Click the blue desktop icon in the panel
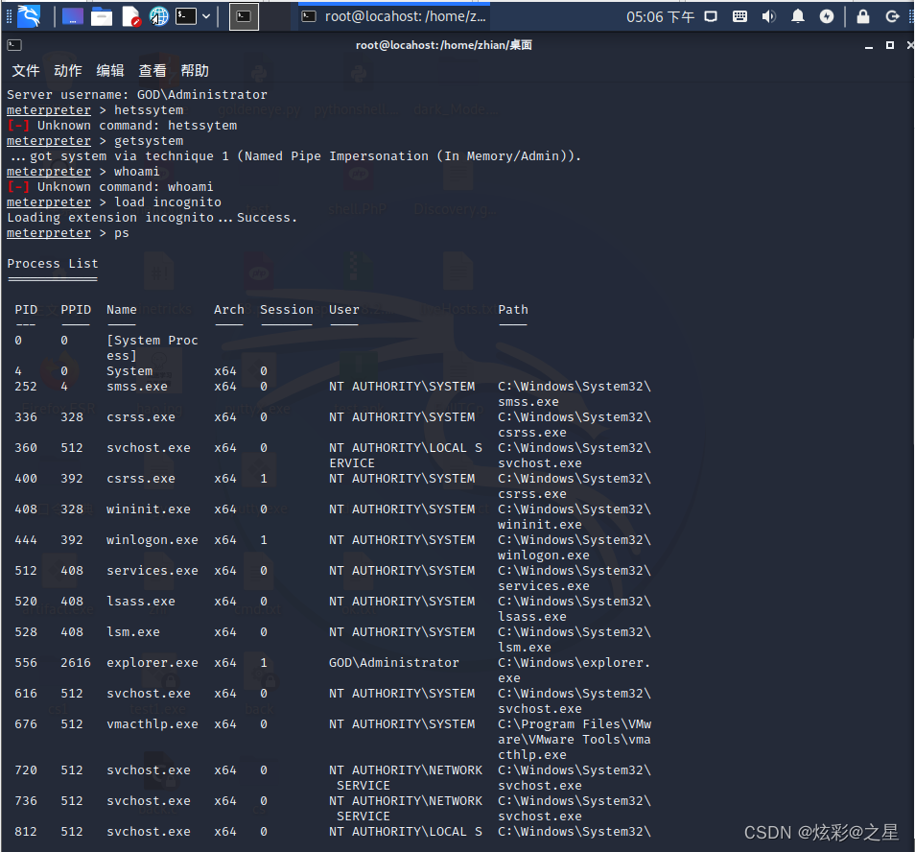This screenshot has width=915, height=852. coord(72,16)
